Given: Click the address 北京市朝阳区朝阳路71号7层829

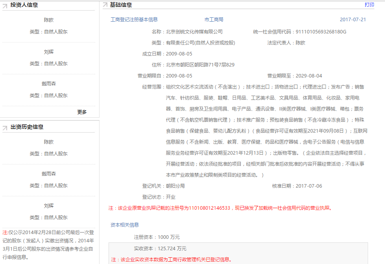Looking at the screenshot, I should click(x=200, y=65).
